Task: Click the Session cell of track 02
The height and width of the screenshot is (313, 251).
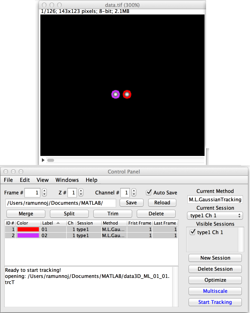Action: point(89,236)
